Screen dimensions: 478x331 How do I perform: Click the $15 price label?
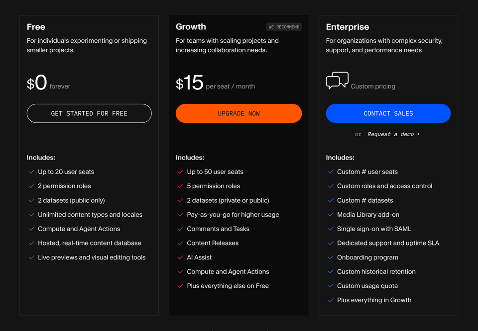(189, 83)
